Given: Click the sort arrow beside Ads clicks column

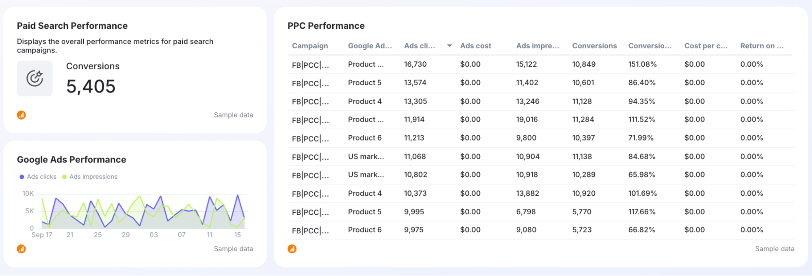Looking at the screenshot, I should 449,46.
